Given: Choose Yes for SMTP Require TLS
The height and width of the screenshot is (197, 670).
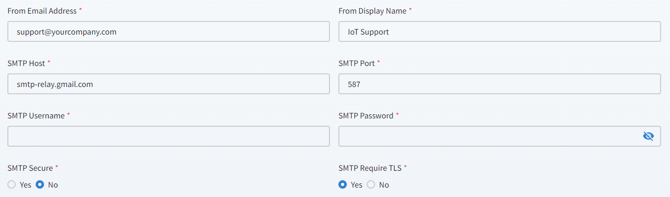Looking at the screenshot, I should pyautogui.click(x=343, y=184).
